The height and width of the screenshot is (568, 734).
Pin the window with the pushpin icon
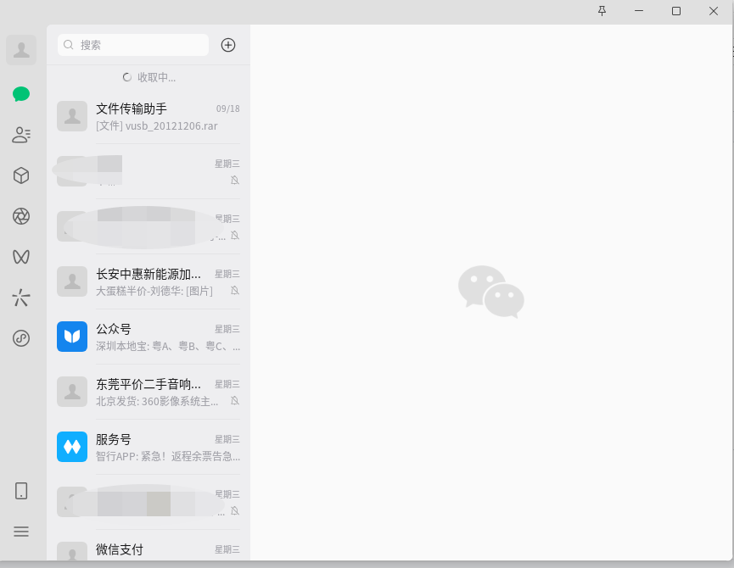[x=602, y=11]
